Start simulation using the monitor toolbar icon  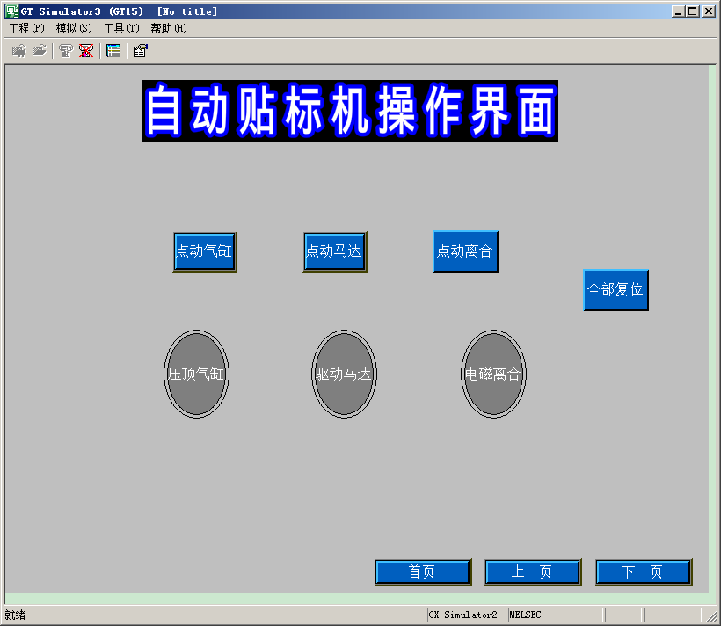pos(66,51)
